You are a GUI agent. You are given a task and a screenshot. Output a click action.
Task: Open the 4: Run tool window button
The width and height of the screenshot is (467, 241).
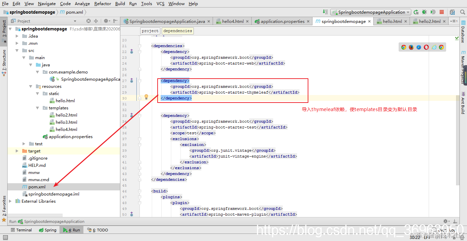pyautogui.click(x=71, y=230)
